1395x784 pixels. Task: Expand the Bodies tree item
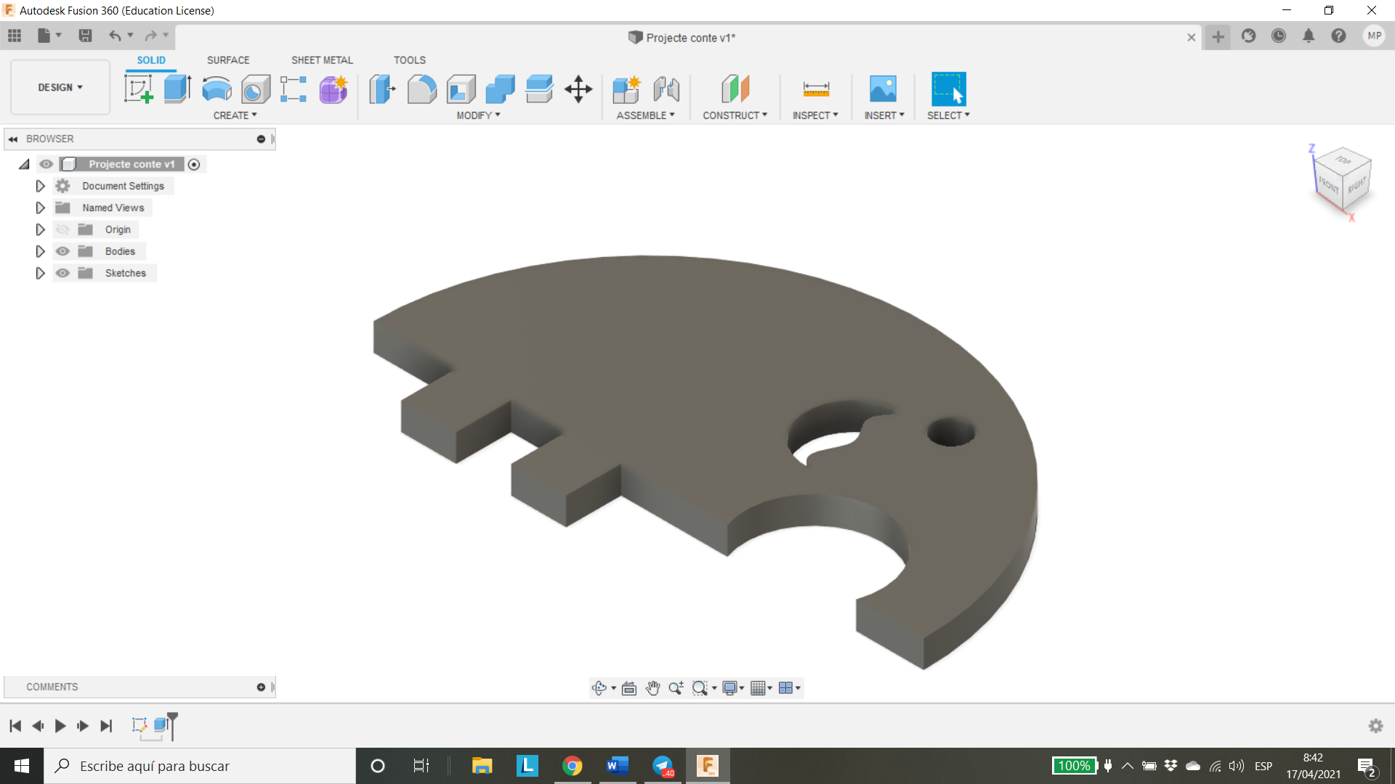(40, 250)
